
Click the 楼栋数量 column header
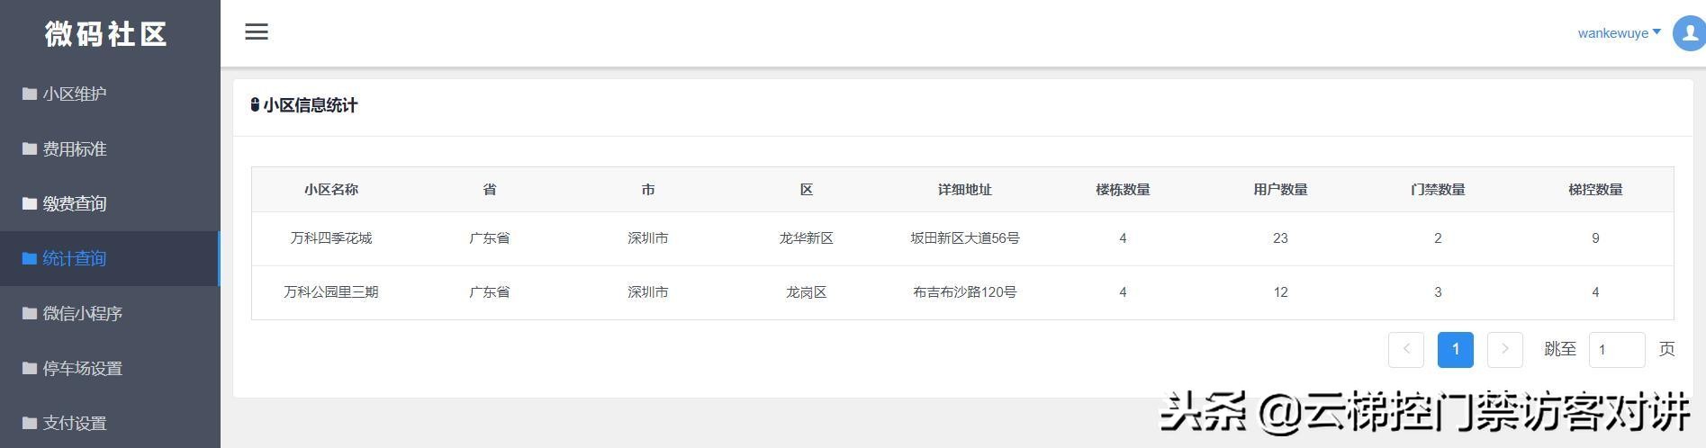(x=1123, y=190)
